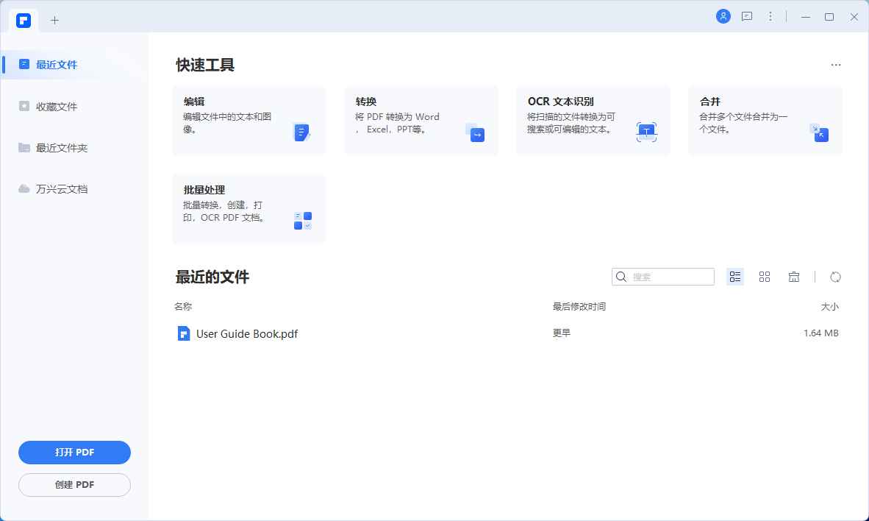This screenshot has width=869, height=521.
Task: Start the 批量处理 batch processing tool
Action: 248,208
